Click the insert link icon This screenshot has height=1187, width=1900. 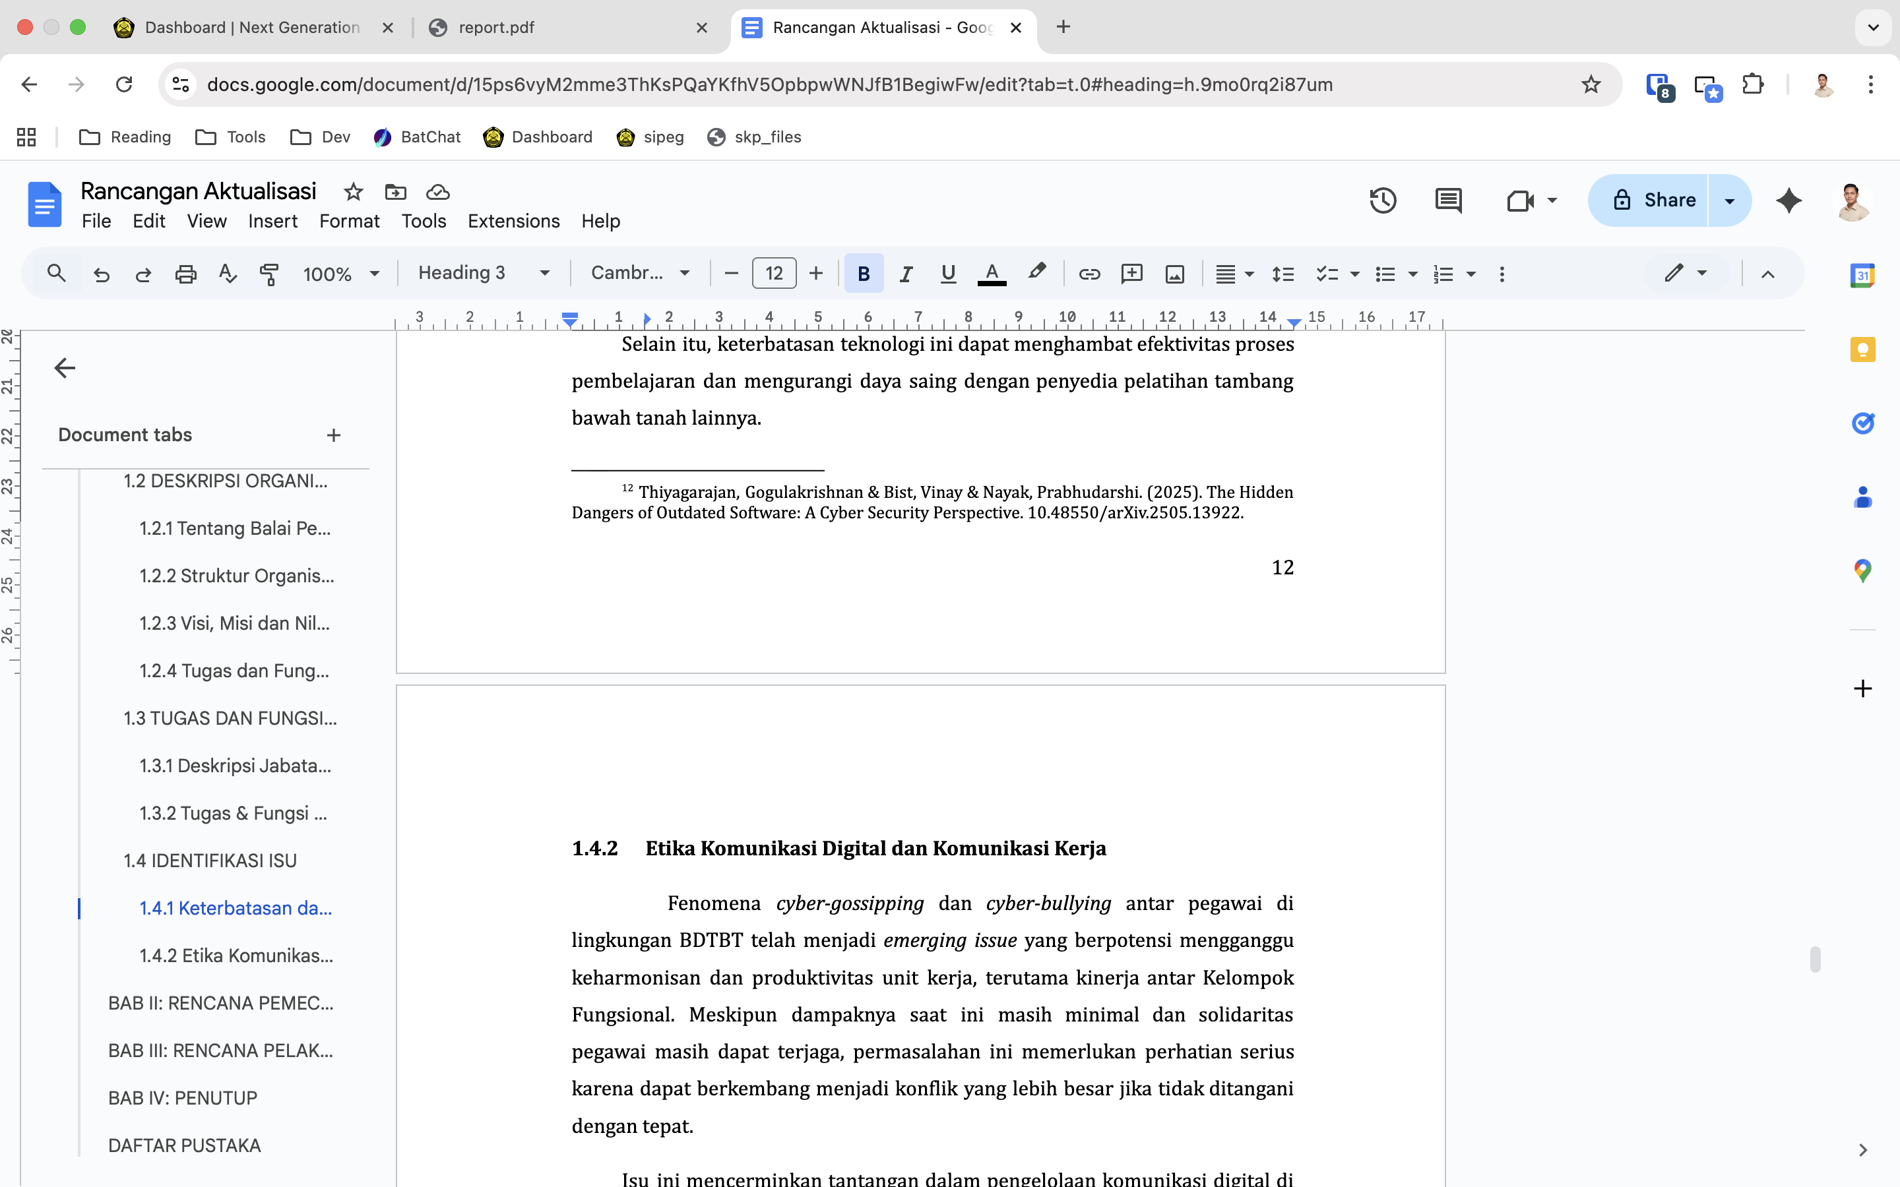[x=1089, y=274]
